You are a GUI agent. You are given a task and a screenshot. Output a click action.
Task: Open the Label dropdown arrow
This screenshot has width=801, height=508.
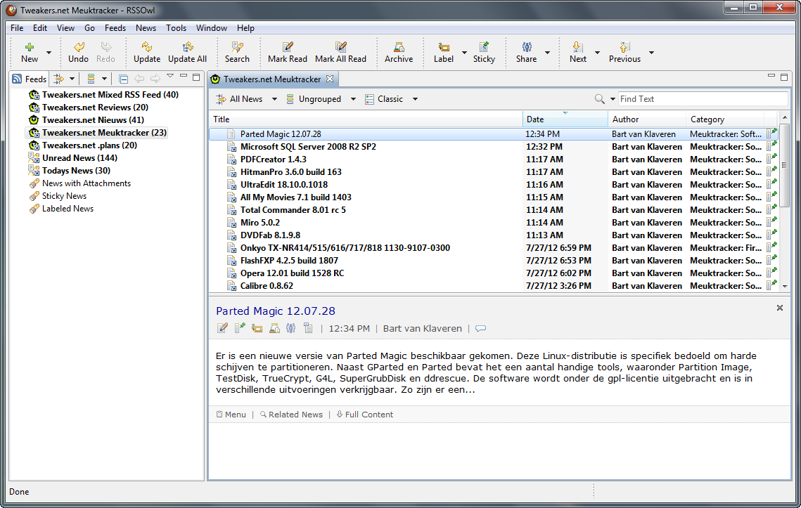464,52
